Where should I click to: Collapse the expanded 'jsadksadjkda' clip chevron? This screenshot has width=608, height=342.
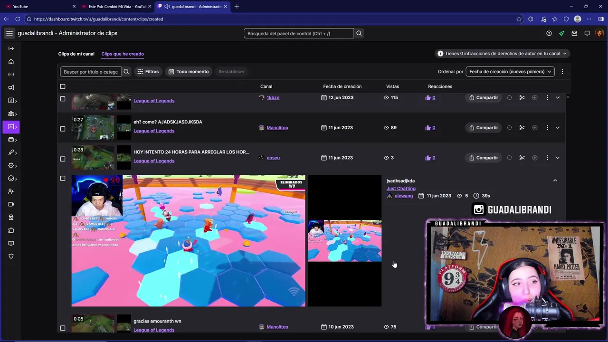(x=555, y=180)
